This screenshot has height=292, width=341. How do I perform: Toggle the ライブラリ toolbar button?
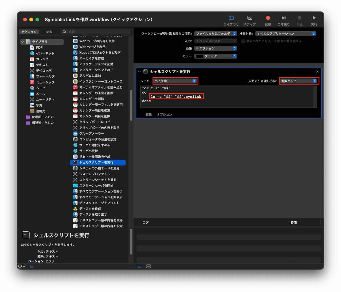231,20
